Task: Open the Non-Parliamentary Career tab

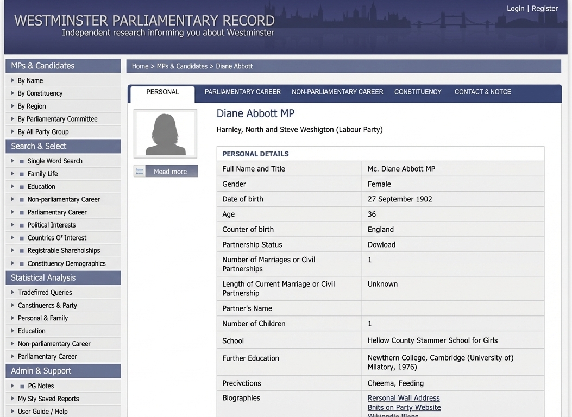Action: [337, 92]
